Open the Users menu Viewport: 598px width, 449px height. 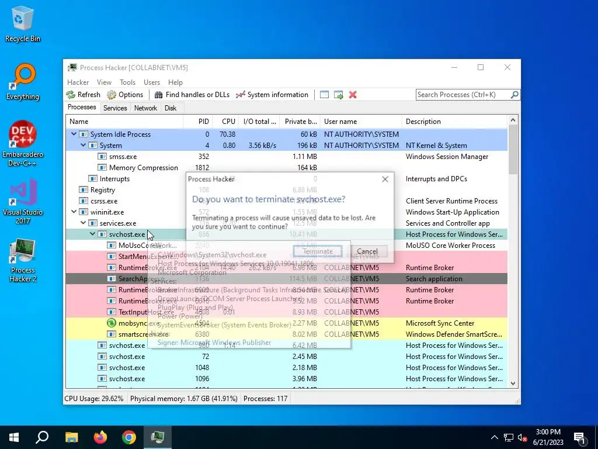[152, 82]
